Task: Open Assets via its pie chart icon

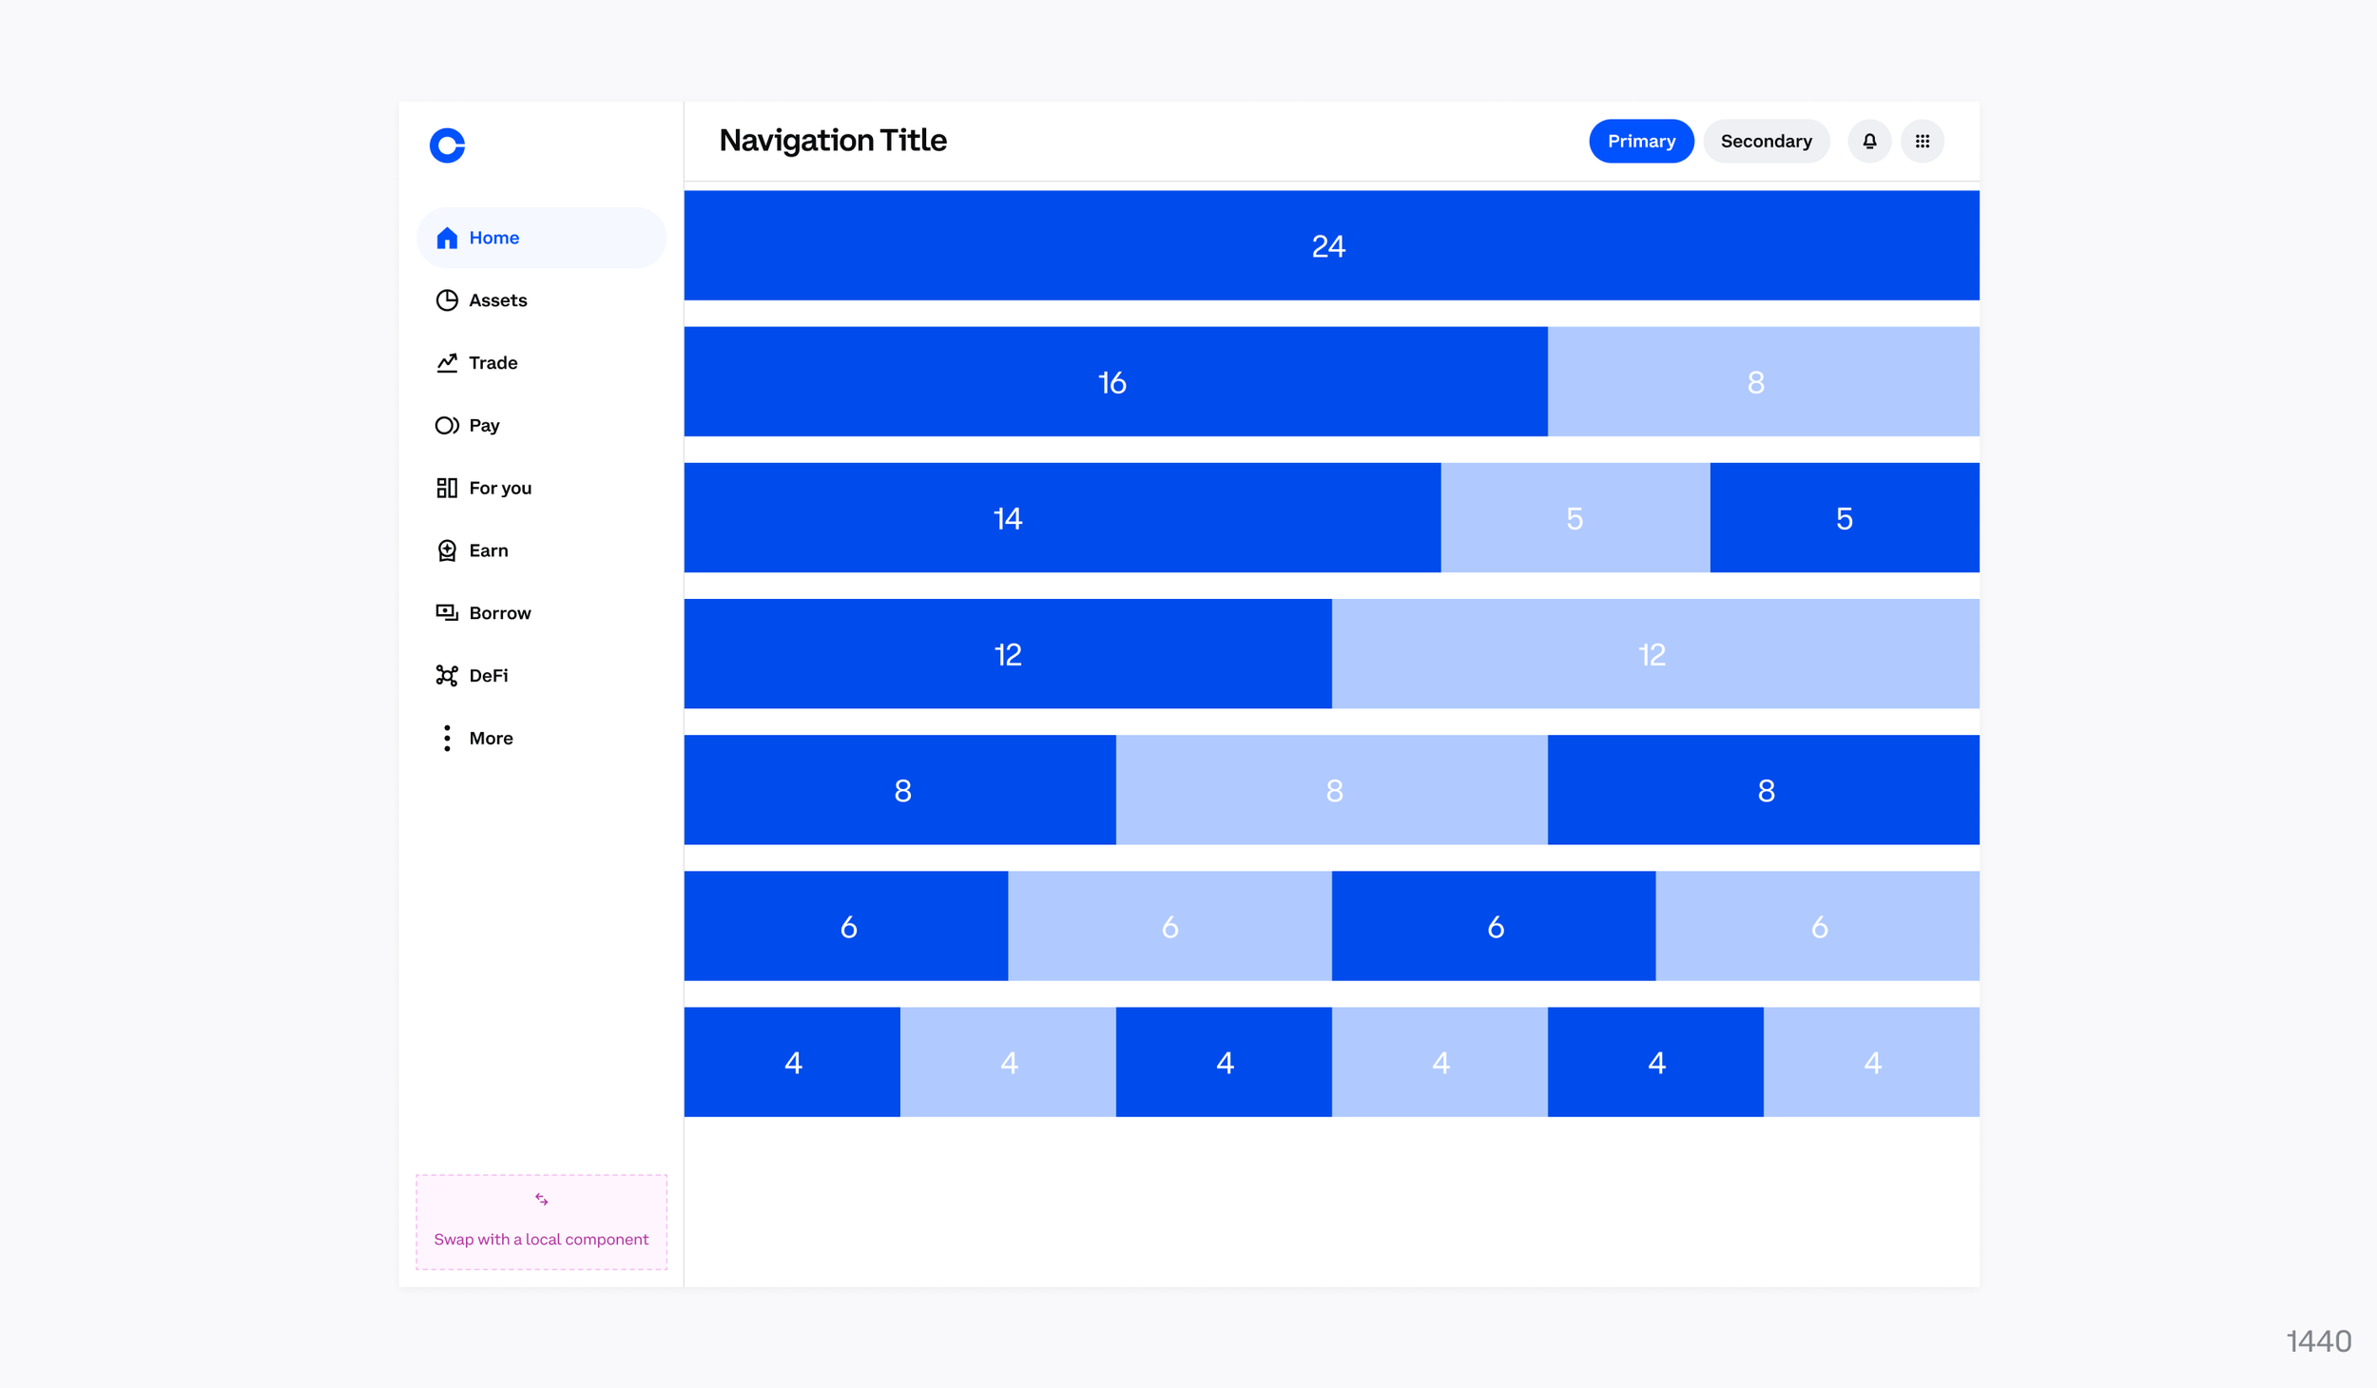Action: click(x=447, y=300)
